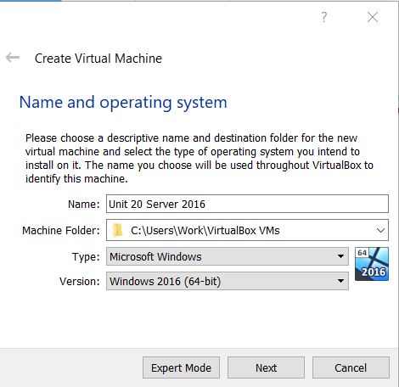Click the yellow folder icon in Machine Folder
The image size is (399, 387).
[x=118, y=230]
